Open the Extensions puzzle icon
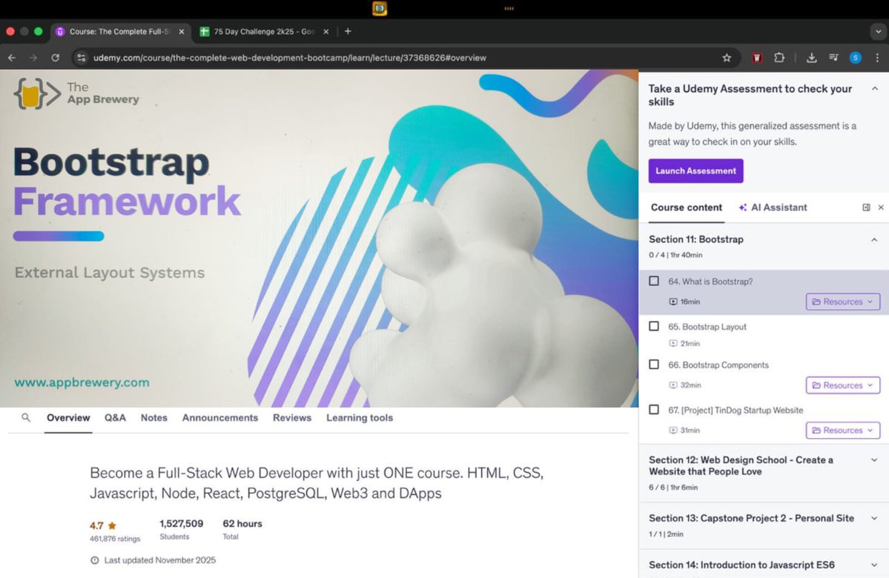The image size is (889, 578). point(779,58)
